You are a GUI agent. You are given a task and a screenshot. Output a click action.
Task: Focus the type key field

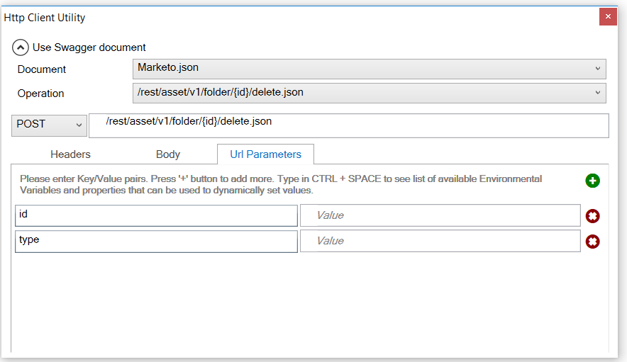156,241
